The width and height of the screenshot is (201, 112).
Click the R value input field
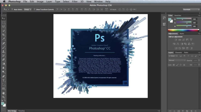194,19
